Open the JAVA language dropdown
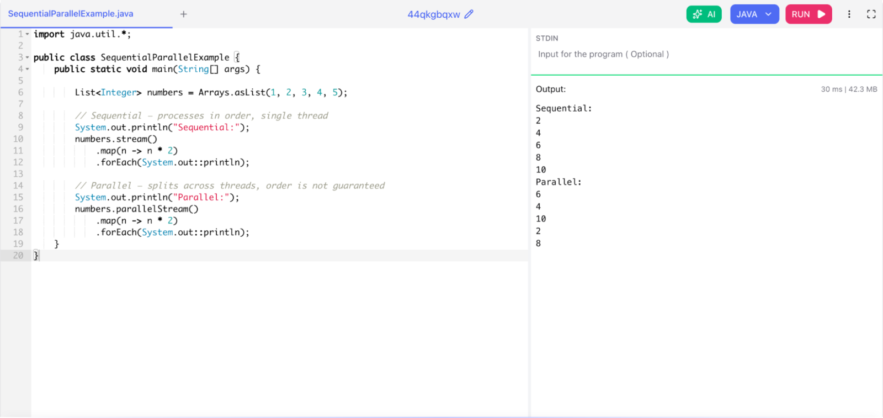 [754, 14]
